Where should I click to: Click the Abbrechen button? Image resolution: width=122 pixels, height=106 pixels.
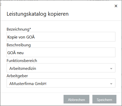pos(76,99)
